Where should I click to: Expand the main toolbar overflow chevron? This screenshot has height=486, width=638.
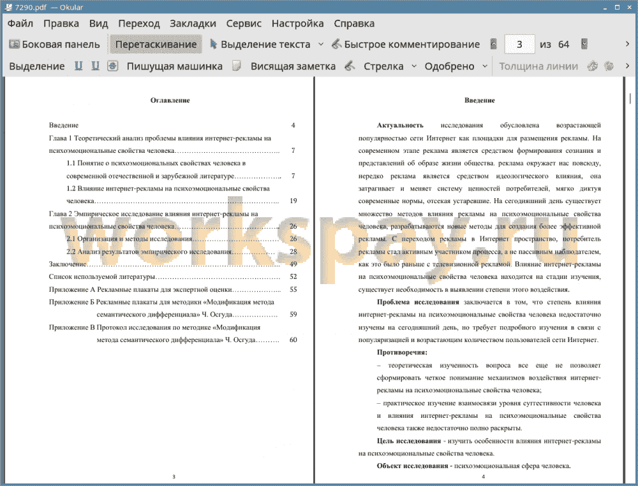click(x=627, y=45)
